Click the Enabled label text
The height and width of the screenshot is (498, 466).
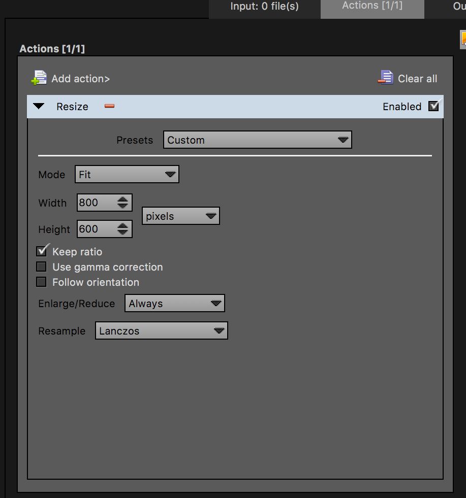[x=402, y=107]
